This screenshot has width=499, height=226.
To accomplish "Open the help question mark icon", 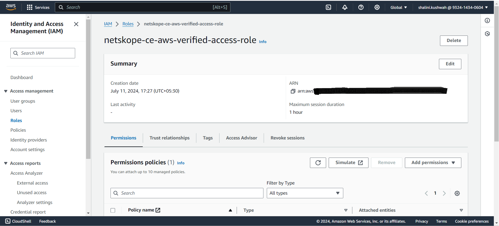I will 361,7.
